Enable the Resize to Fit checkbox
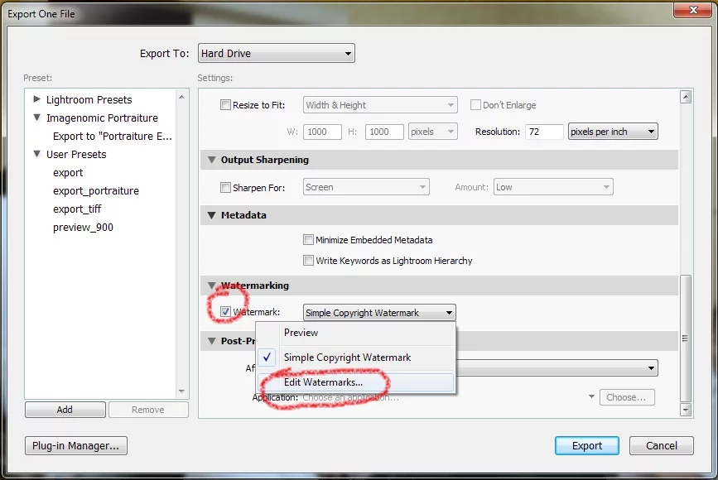718x480 pixels. pyautogui.click(x=225, y=105)
